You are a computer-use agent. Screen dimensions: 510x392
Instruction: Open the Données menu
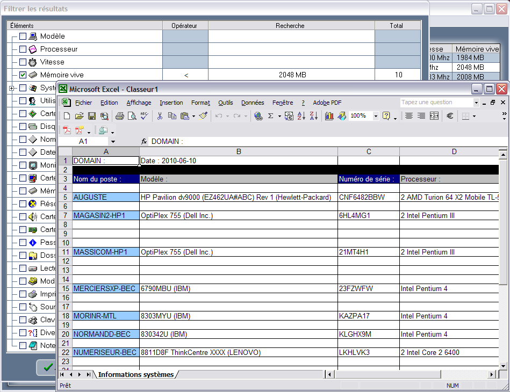click(253, 103)
